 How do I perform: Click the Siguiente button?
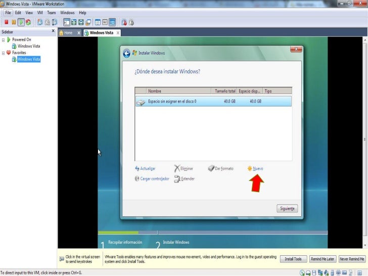[x=287, y=208]
